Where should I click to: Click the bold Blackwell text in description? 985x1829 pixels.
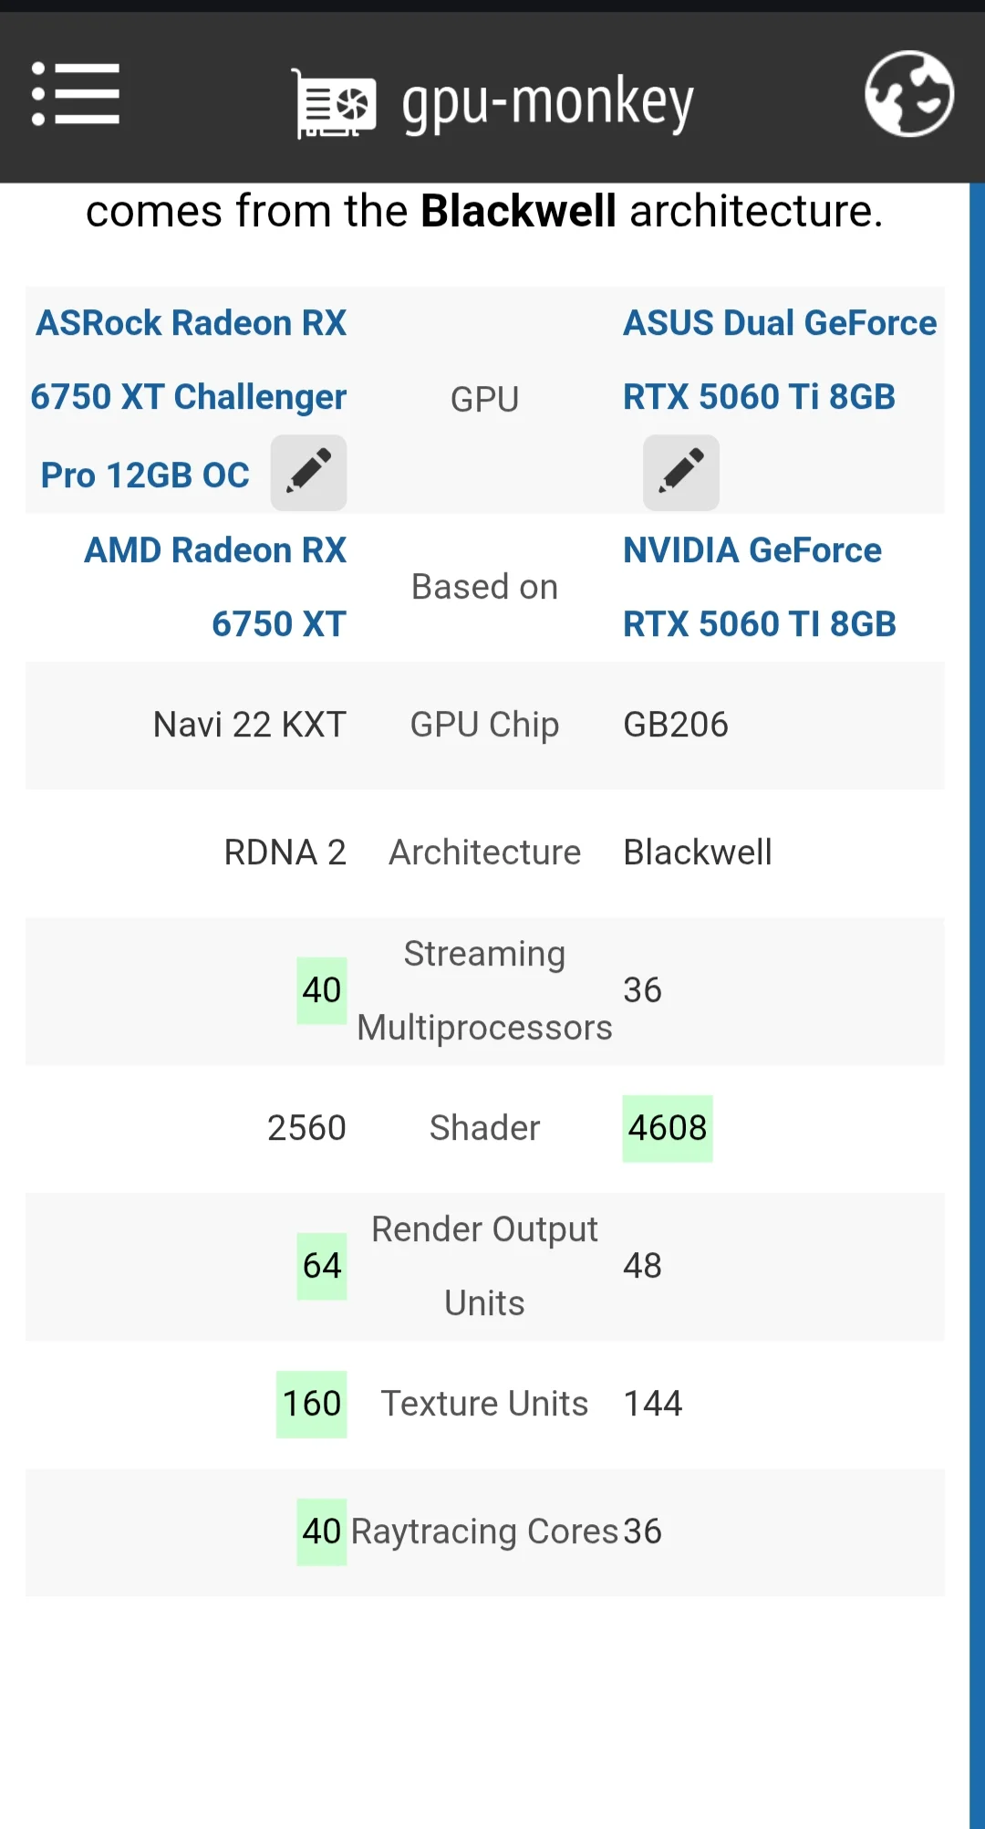point(518,212)
